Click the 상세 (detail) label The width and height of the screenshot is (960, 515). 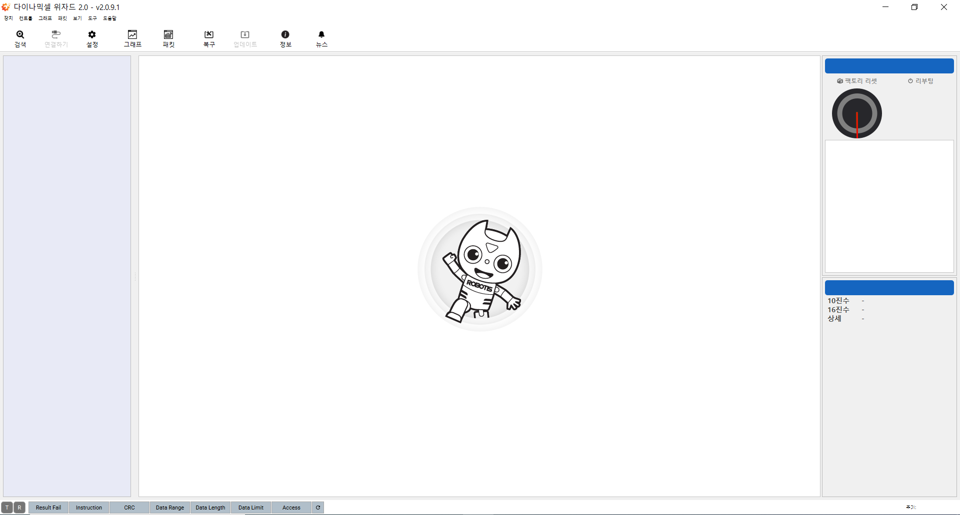(834, 319)
